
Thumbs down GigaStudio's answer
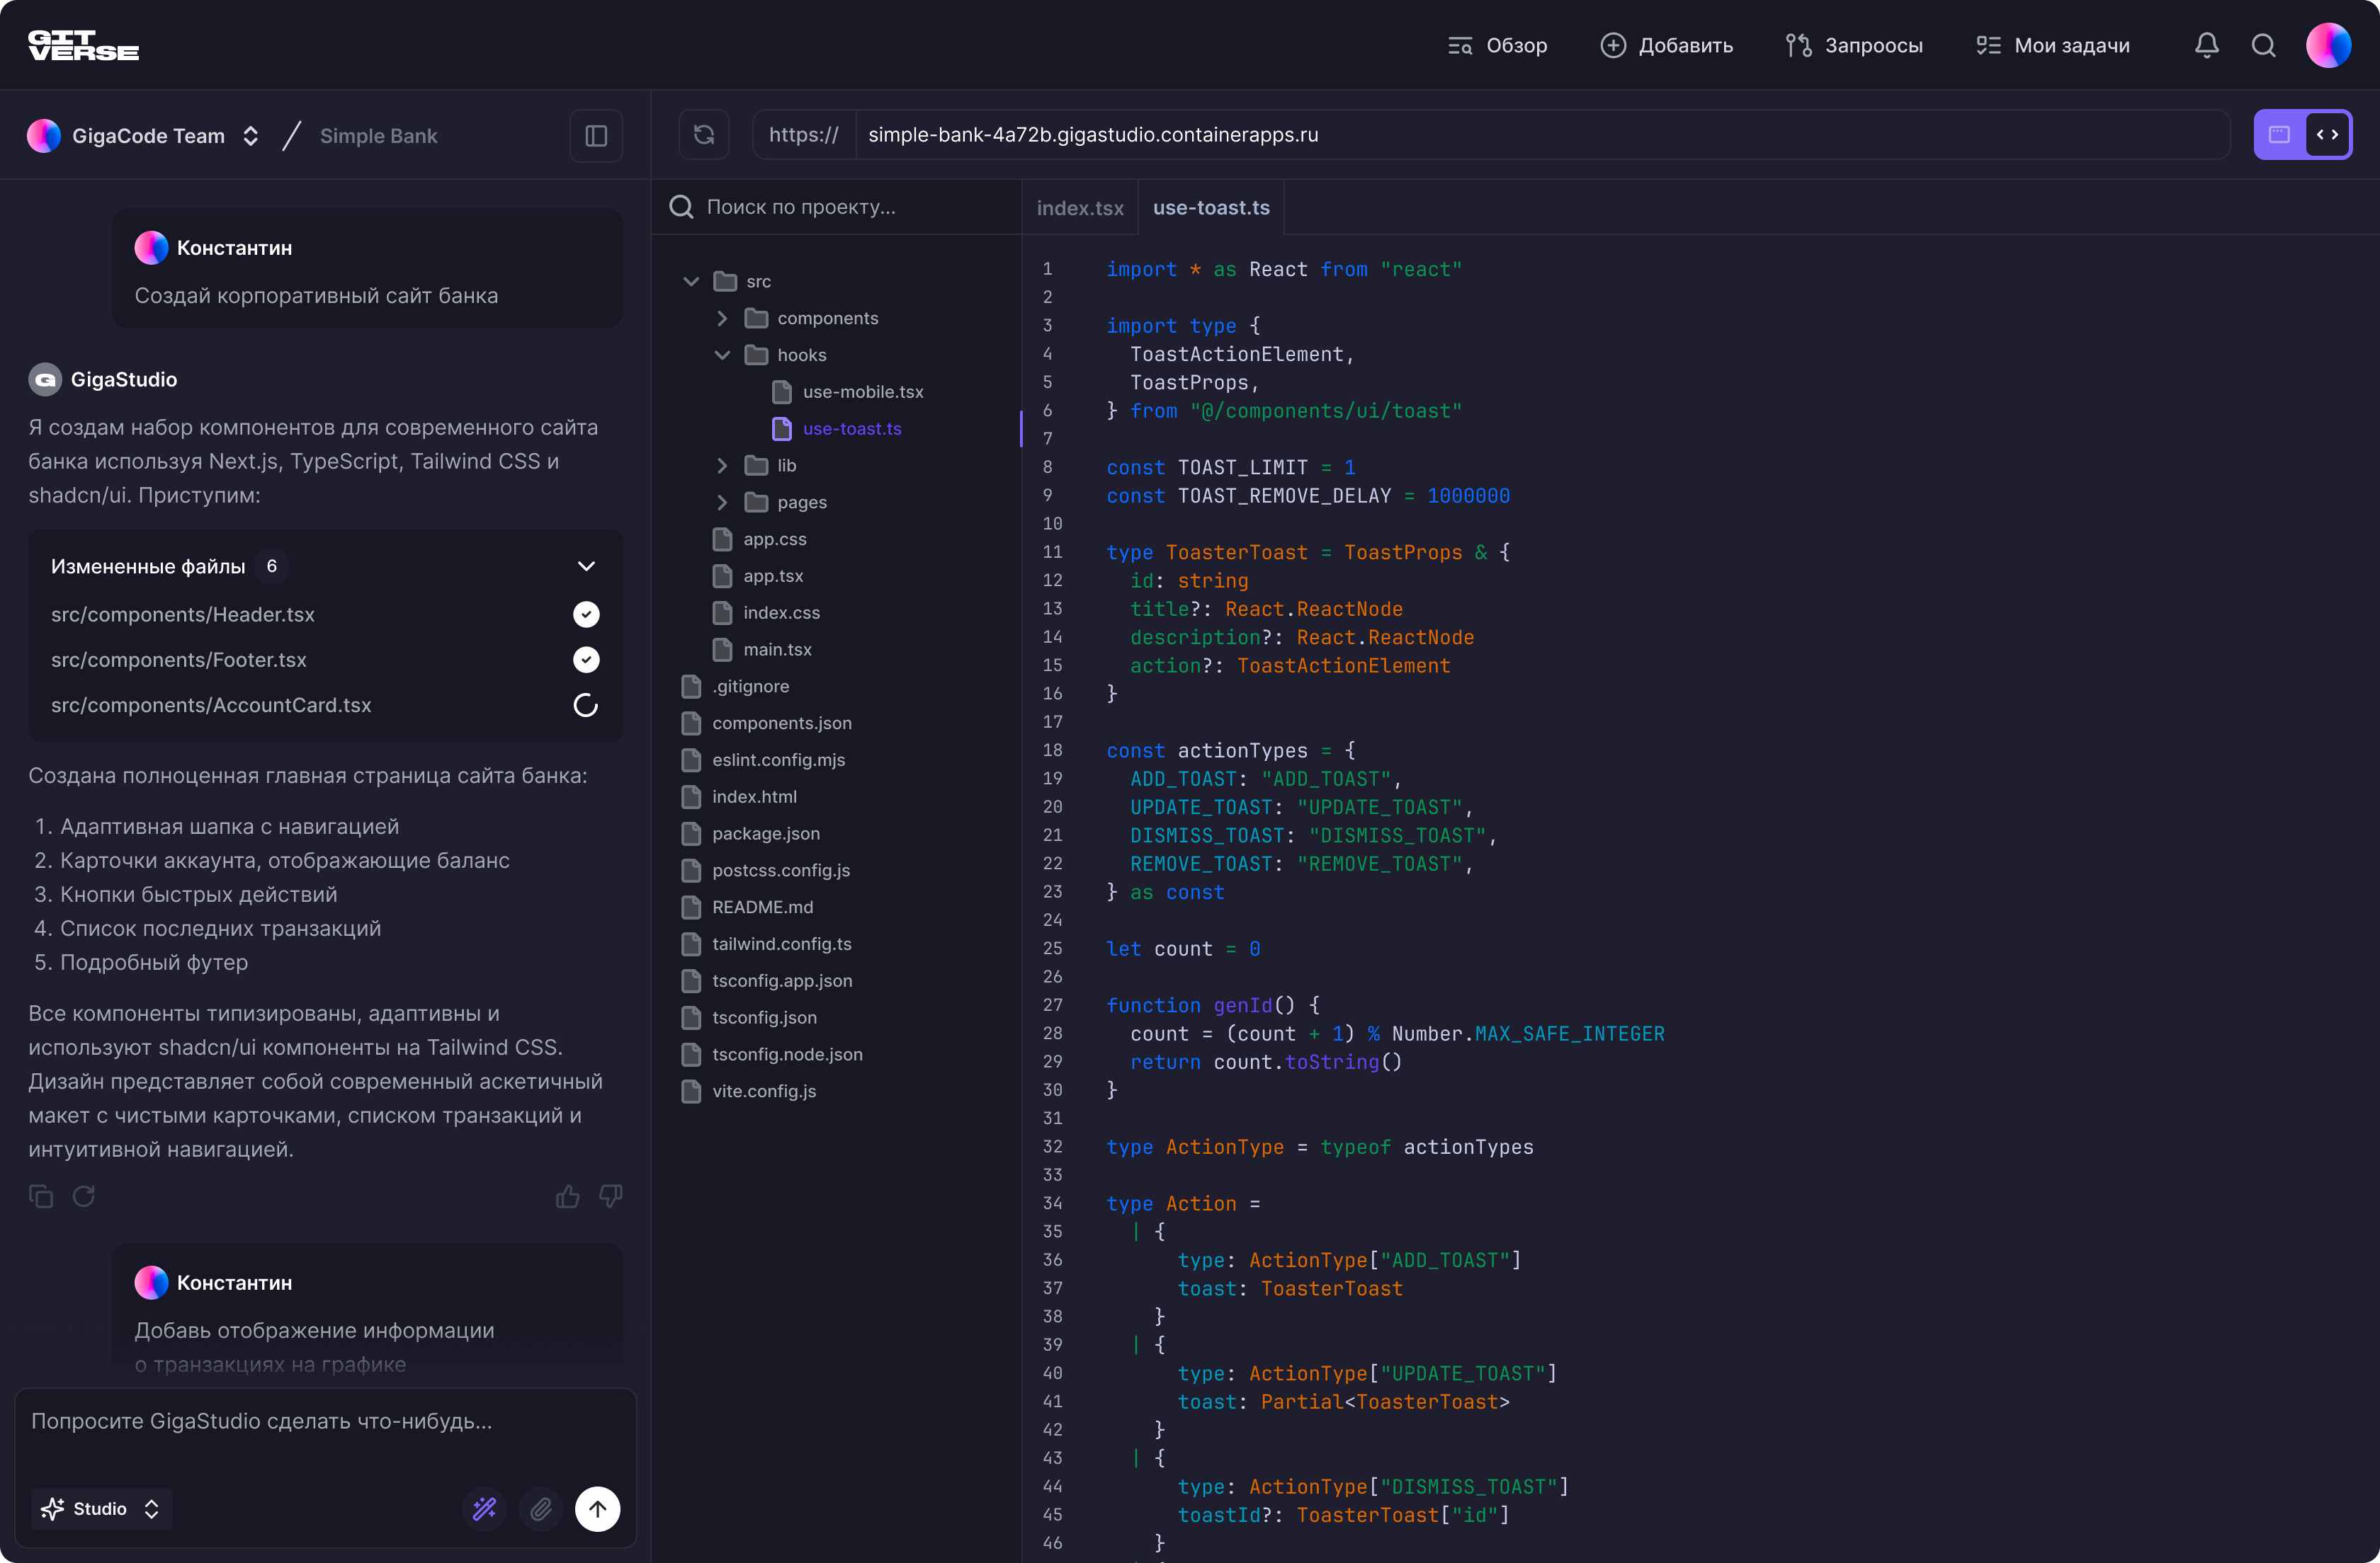610,1195
